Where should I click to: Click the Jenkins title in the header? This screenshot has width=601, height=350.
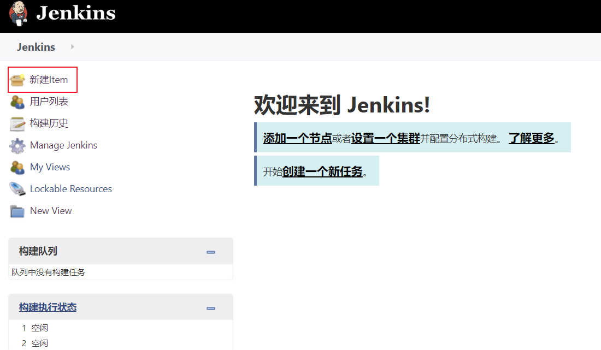76,13
